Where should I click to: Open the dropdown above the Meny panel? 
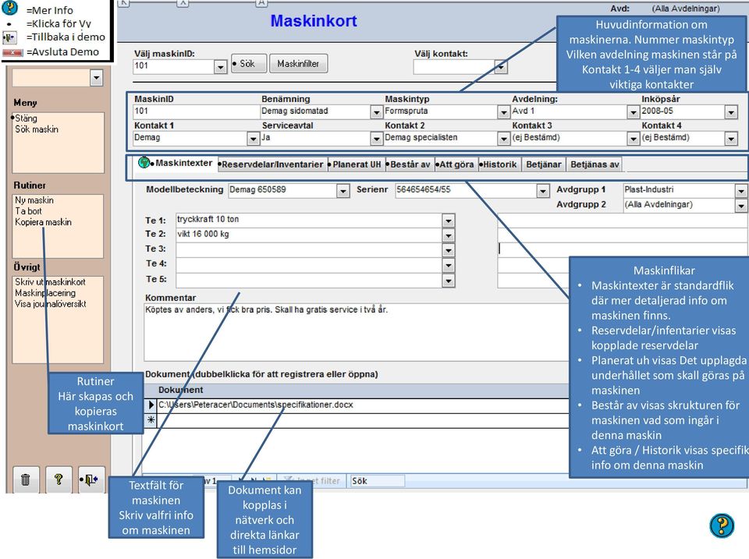[x=96, y=77]
